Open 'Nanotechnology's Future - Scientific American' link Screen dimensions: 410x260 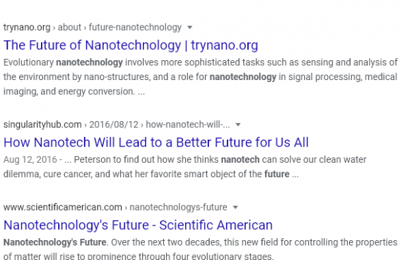point(138,225)
